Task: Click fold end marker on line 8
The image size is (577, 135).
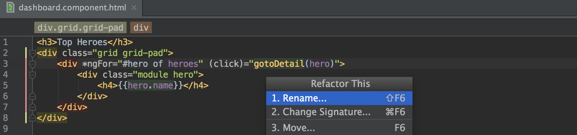Action: [x=32, y=118]
